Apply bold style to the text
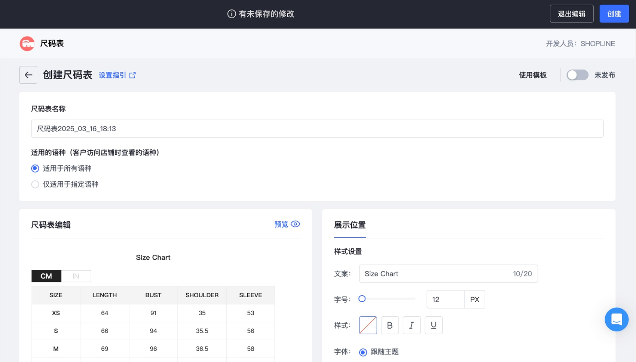Viewport: 636px width, 362px height. (x=389, y=325)
